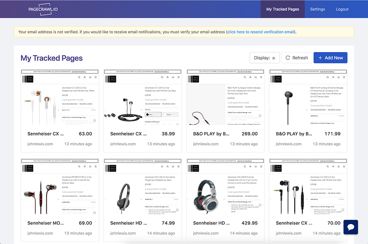Viewport: 368px width, 244px height.
Task: Click '14 minutes ago' on the 74.99 card
Action: 161,233
